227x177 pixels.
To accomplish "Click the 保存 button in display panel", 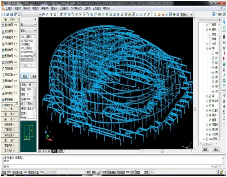I will coord(216,150).
